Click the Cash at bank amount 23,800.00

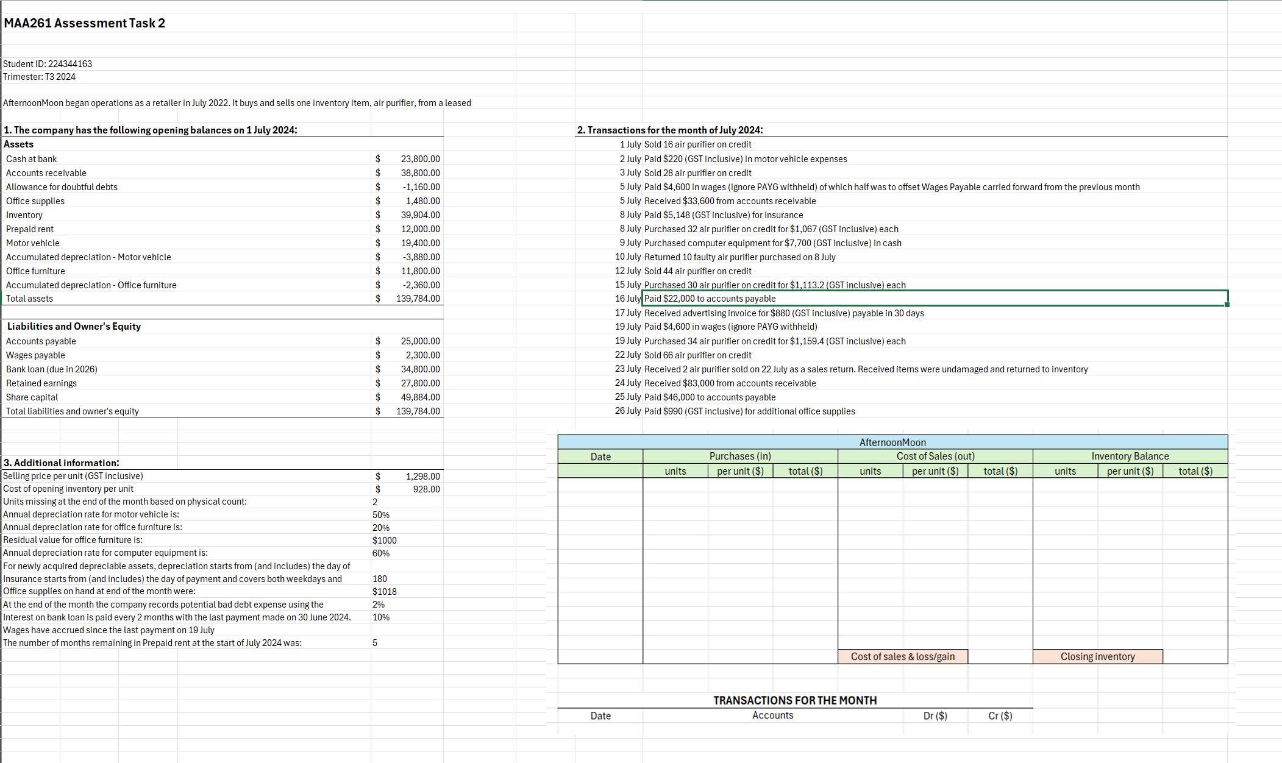tap(419, 159)
